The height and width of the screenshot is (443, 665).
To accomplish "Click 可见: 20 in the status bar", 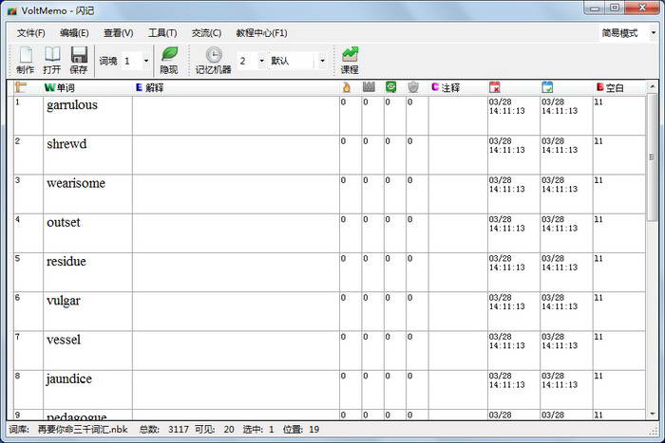I will pyautogui.click(x=215, y=430).
